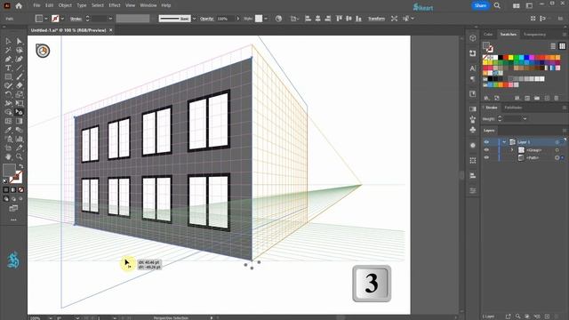Image resolution: width=569 pixels, height=320 pixels.
Task: Open the File menu
Action: coord(36,5)
